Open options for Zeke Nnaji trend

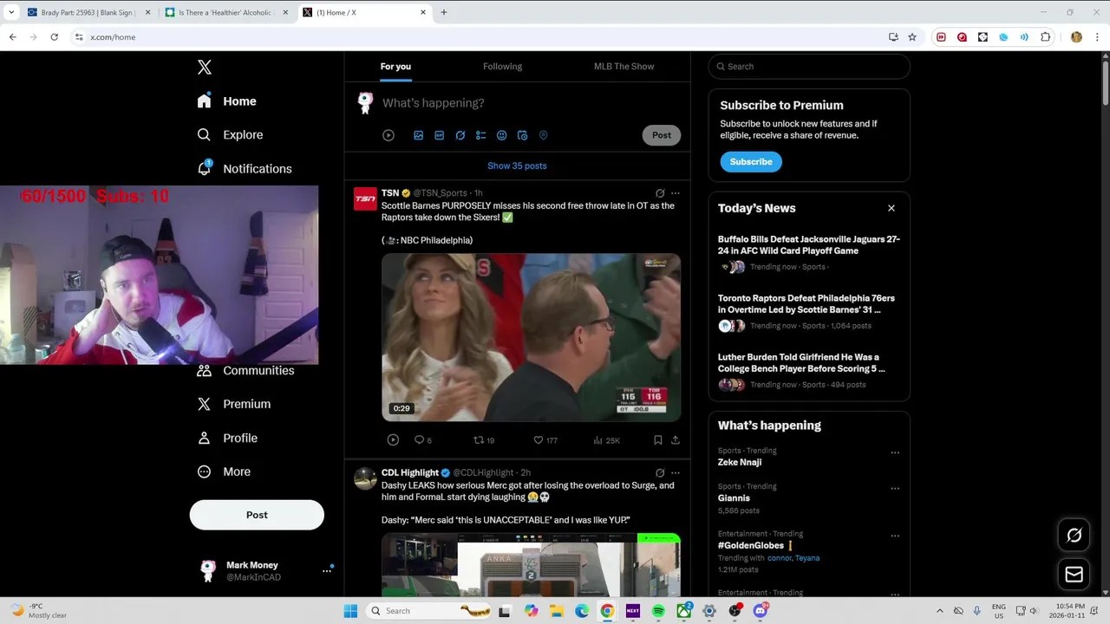point(895,452)
